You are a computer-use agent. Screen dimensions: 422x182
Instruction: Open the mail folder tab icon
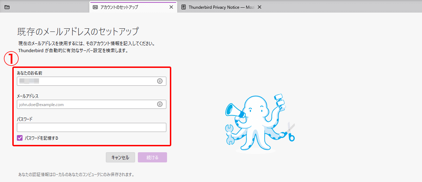[7, 7]
